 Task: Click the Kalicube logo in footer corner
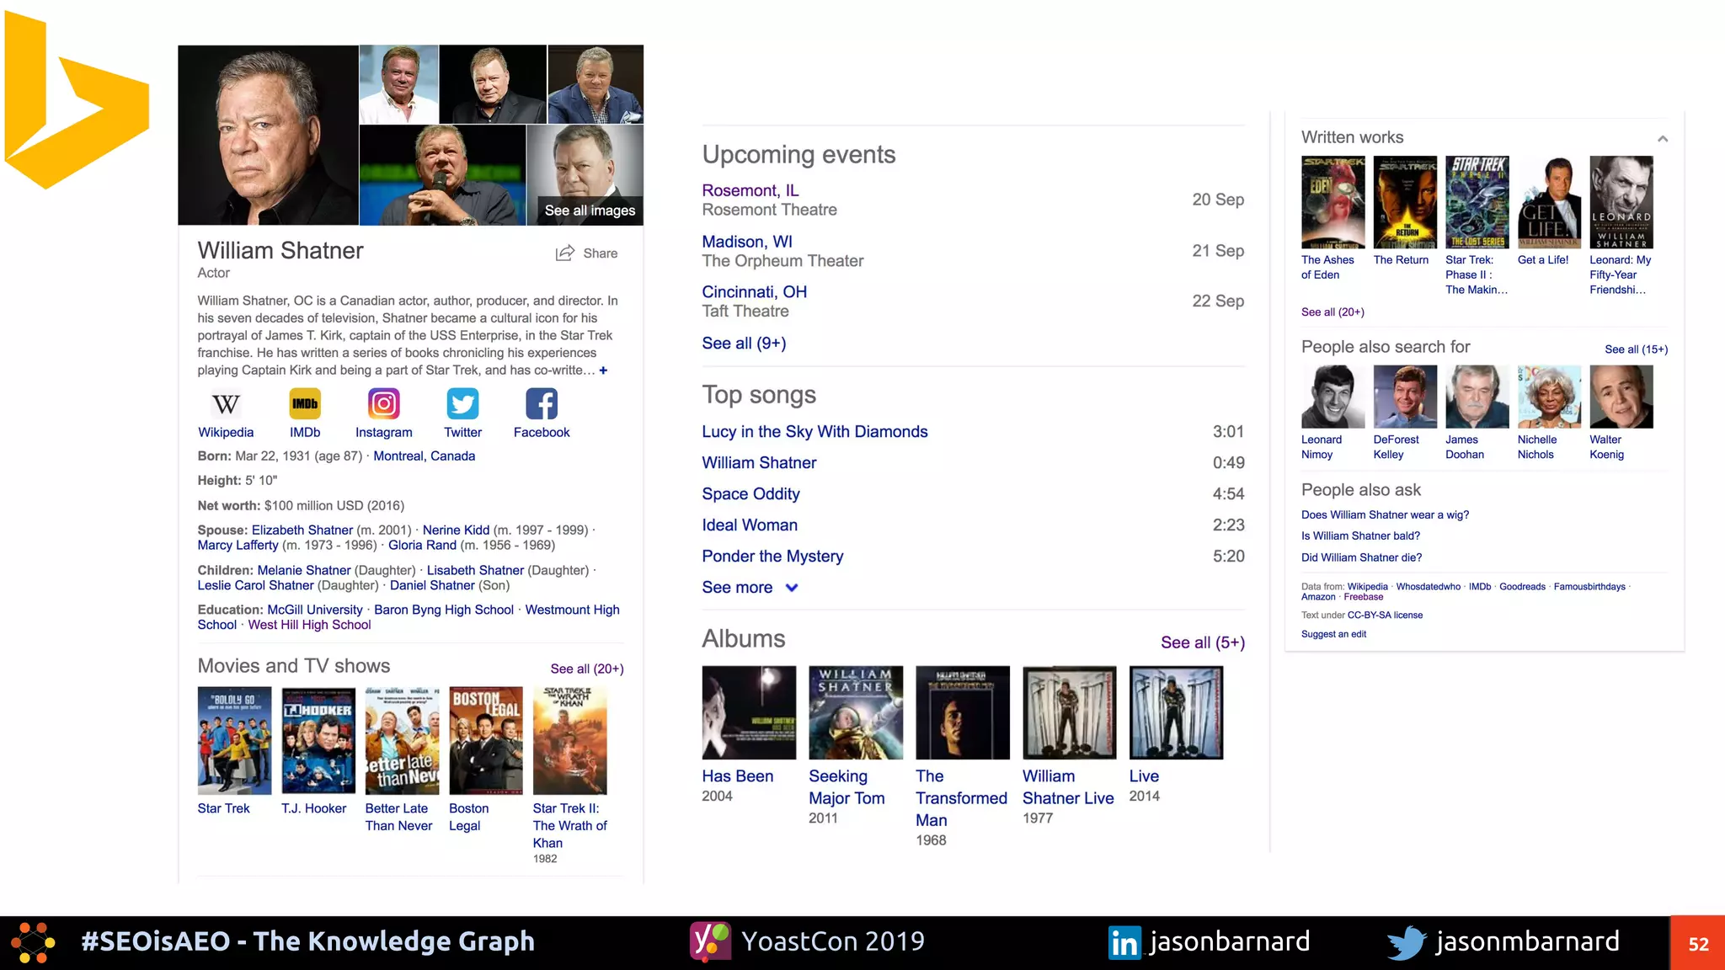33,943
